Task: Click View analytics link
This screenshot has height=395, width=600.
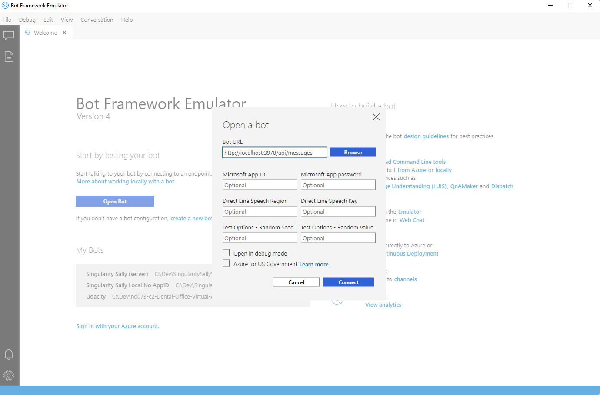Action: click(383, 305)
